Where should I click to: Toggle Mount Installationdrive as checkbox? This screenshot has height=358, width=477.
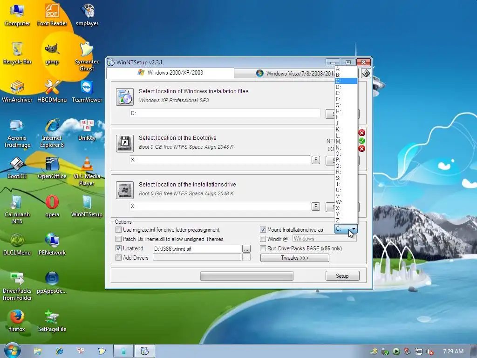coord(263,229)
